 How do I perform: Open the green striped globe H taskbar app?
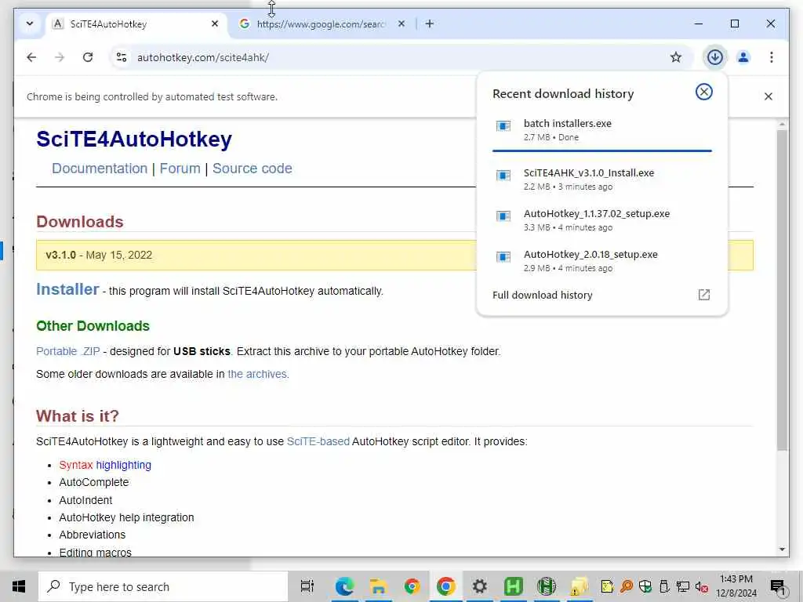click(x=547, y=586)
